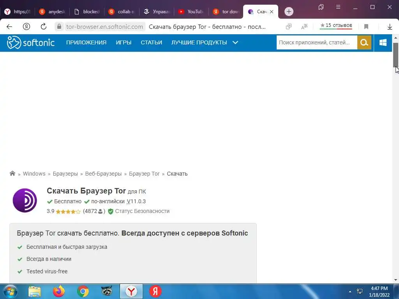This screenshot has height=299, width=399.
Task: Click the V11.0.3 version text
Action: point(136,201)
